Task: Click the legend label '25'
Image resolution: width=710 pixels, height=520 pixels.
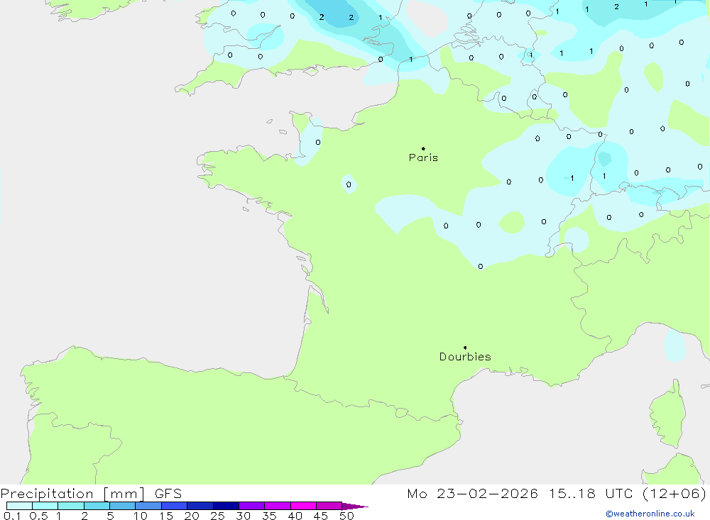Action: coord(218,516)
